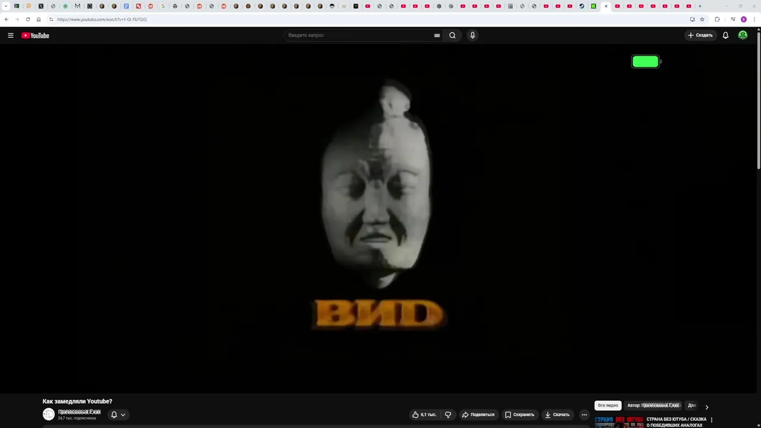This screenshot has height=428, width=761.
Task: Open the channel name link
Action: click(x=79, y=412)
